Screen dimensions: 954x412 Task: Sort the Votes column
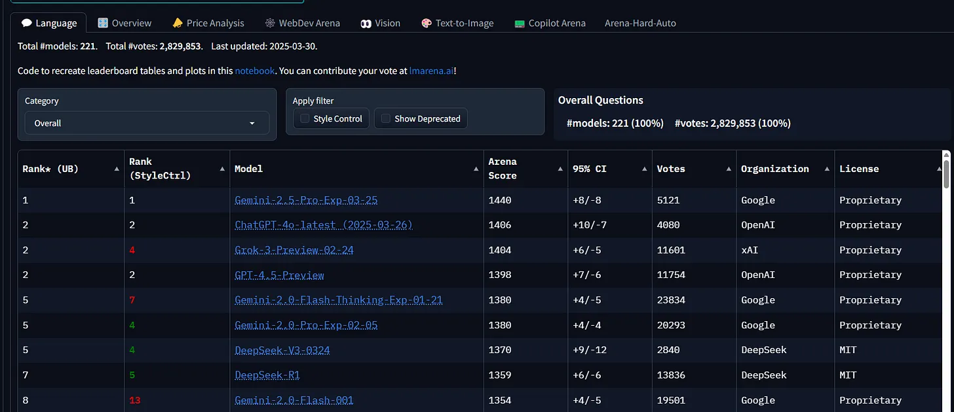click(729, 169)
